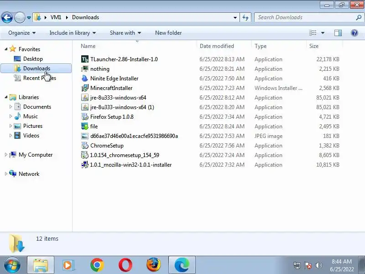Click the ChromeSetup file icon

point(85,146)
